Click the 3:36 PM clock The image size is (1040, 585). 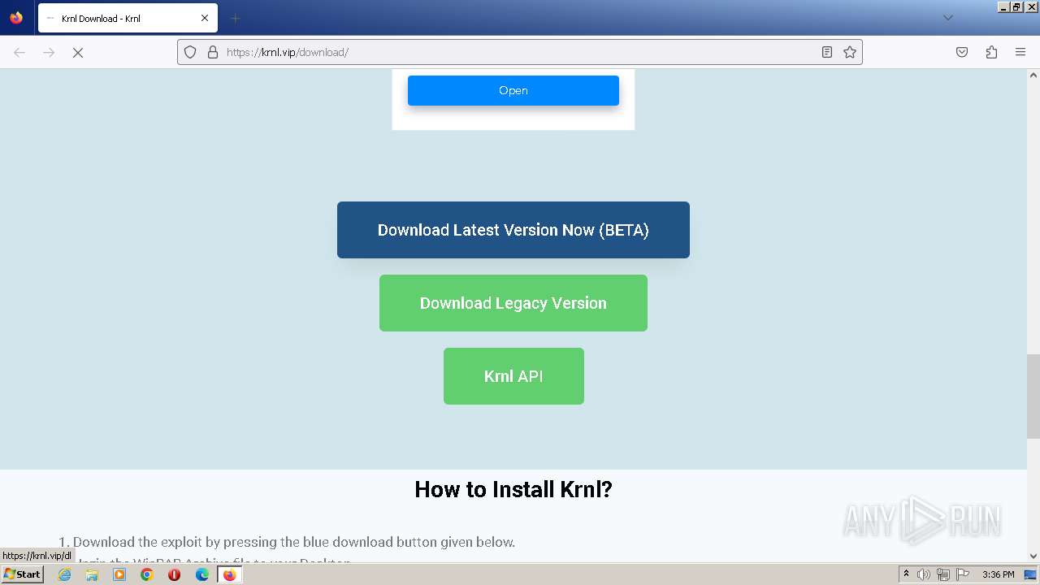pyautogui.click(x=998, y=574)
